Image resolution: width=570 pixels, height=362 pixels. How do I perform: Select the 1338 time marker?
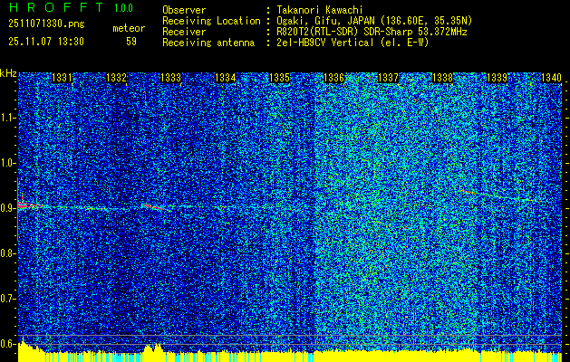pyautogui.click(x=442, y=78)
